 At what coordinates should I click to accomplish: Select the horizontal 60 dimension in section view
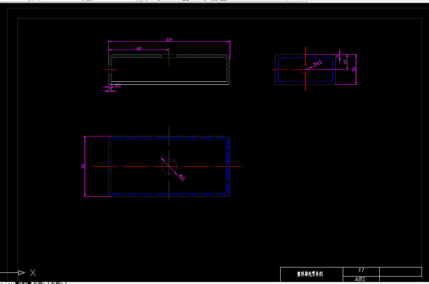139,48
